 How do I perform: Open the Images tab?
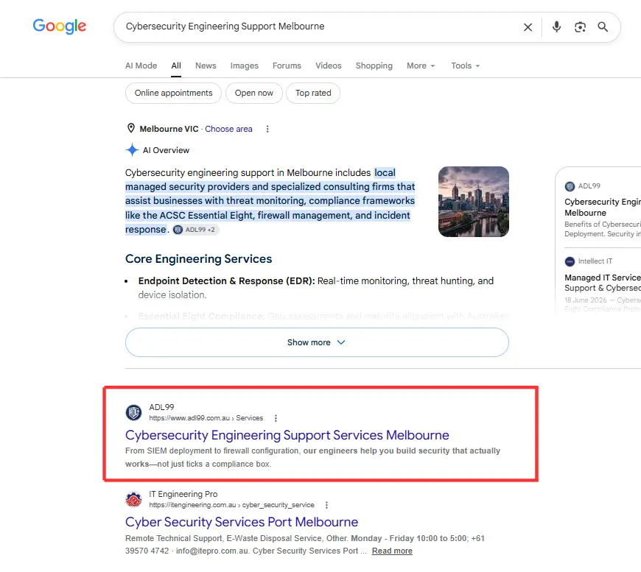point(245,66)
